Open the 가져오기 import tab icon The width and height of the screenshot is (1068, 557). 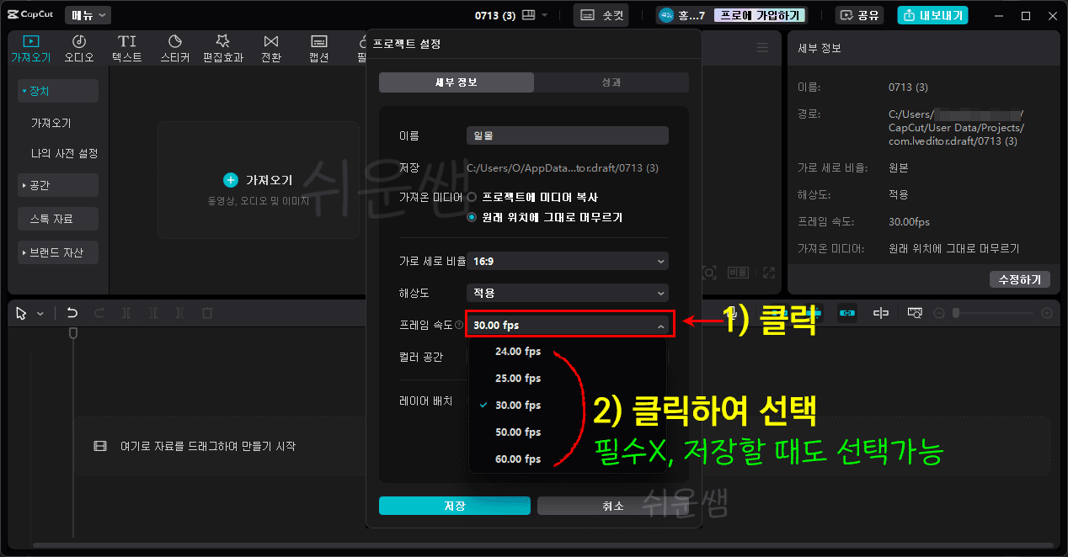(31, 41)
